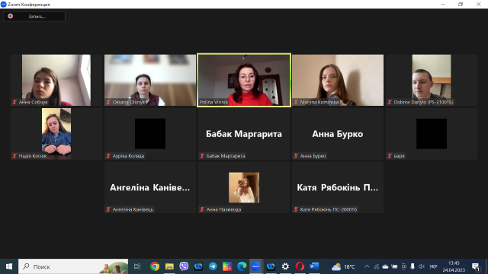Open the notification center icon

click(476, 266)
